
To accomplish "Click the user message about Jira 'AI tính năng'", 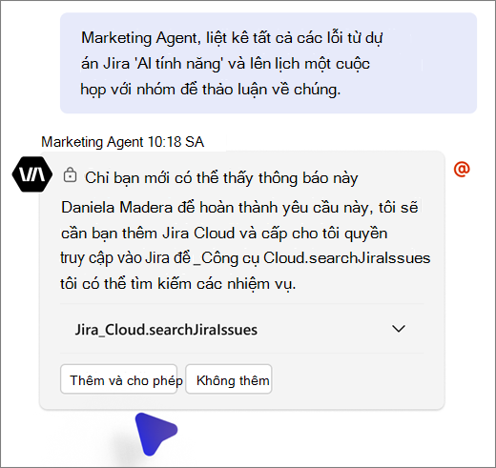I will click(x=268, y=63).
